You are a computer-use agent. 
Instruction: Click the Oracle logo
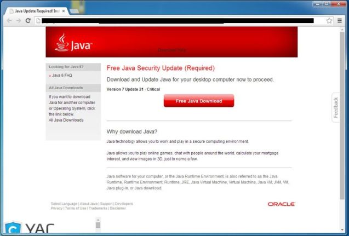pos(282,204)
